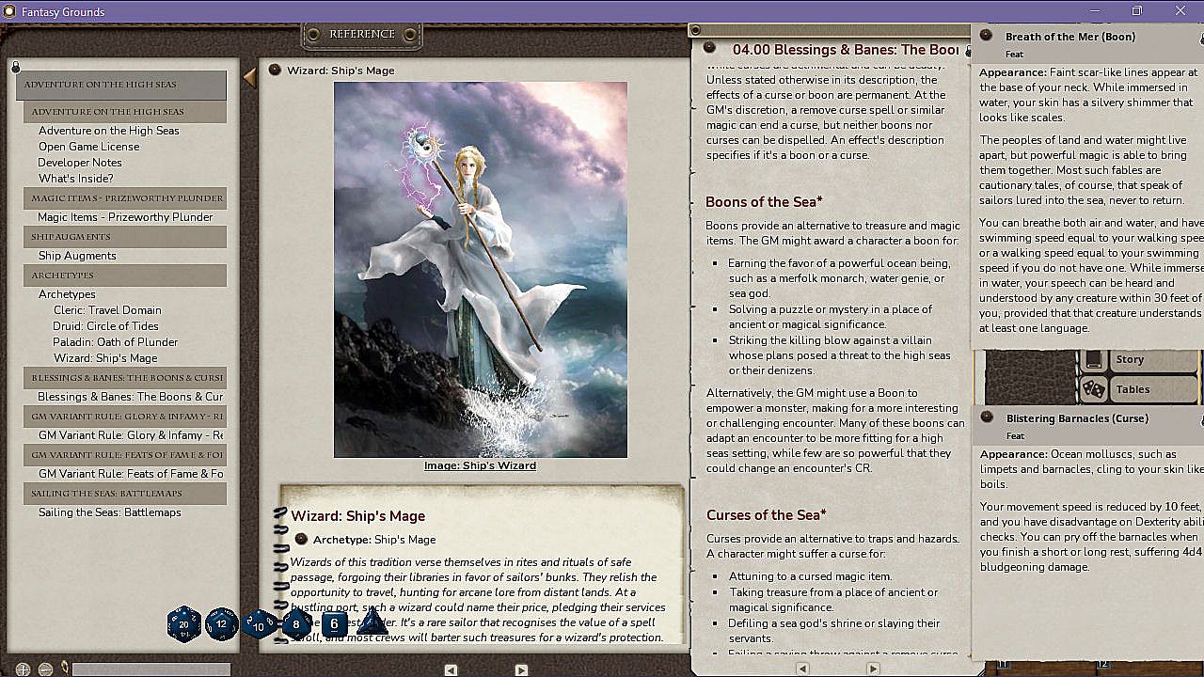Collapse Blessings & Banes section header

(x=125, y=377)
